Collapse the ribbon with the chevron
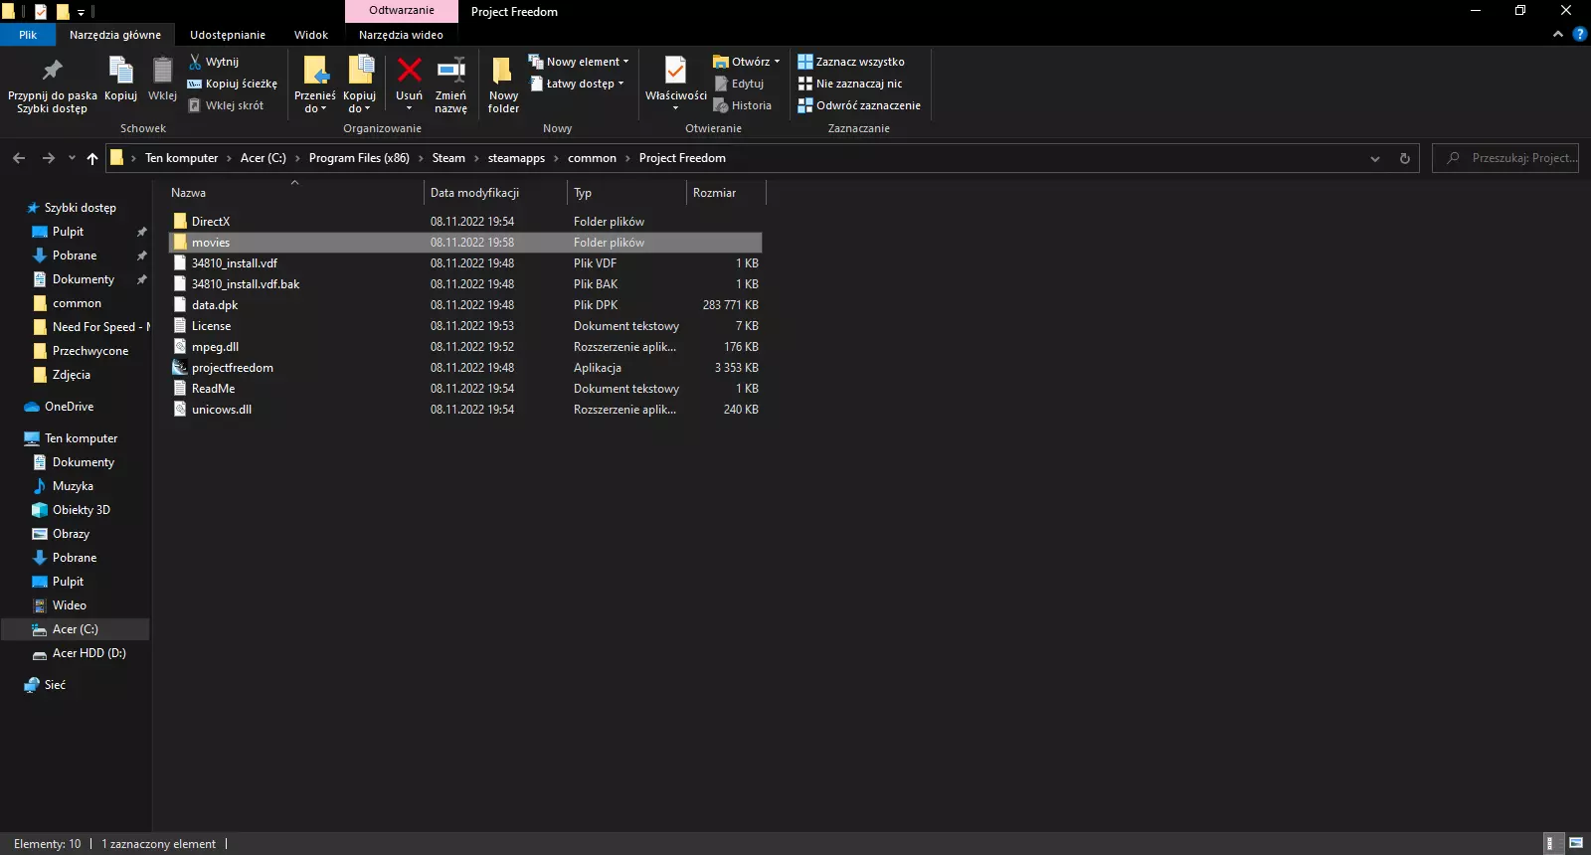 (x=1558, y=34)
